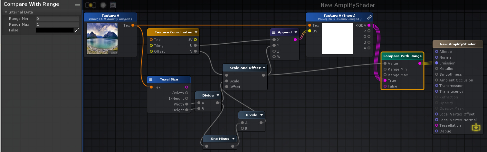Click the RGBA output port of Texture 0 (Input)

coord(369,25)
